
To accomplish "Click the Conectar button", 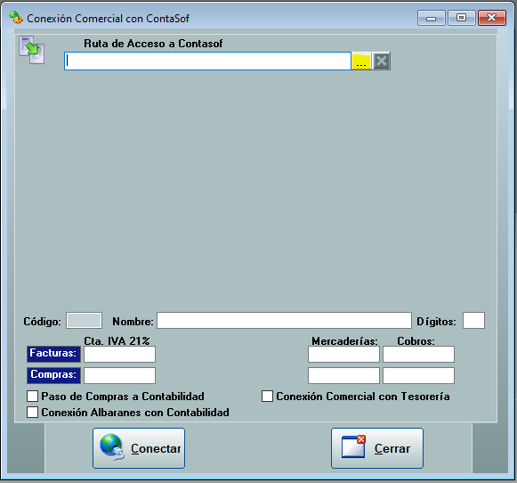I will [x=139, y=448].
